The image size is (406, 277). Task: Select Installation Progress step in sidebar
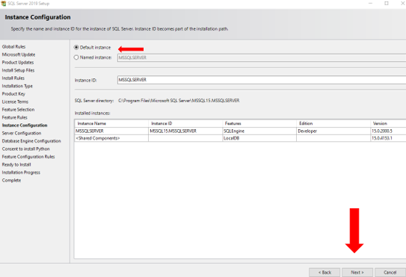[21, 172]
